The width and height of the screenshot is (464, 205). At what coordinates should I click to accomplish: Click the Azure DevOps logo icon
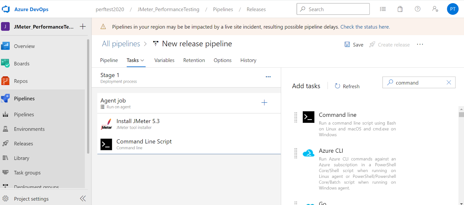[6, 9]
